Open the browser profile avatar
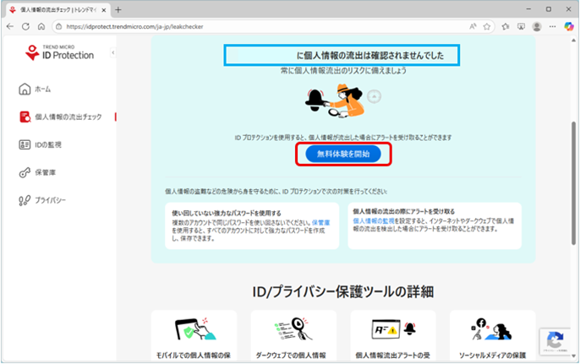Screen dimensions: 580x364 click(537, 26)
